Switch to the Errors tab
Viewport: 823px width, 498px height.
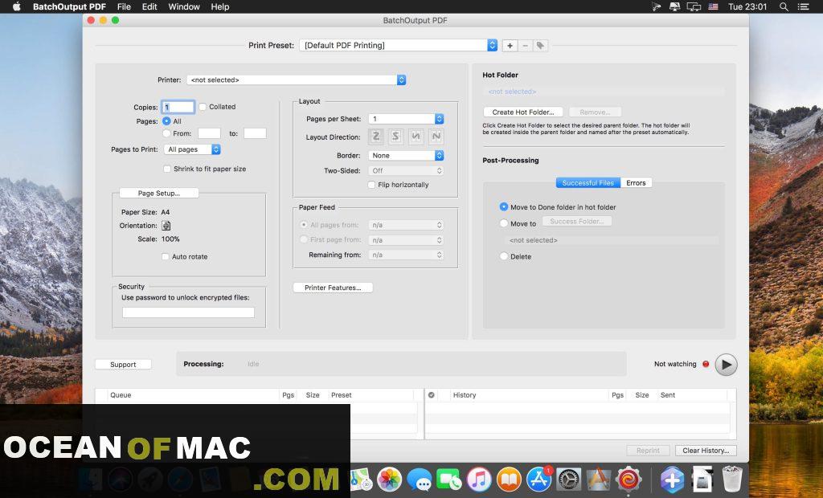[637, 182]
